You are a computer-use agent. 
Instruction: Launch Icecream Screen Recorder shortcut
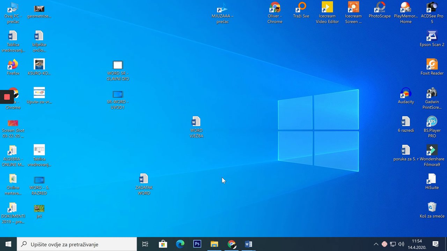click(353, 7)
